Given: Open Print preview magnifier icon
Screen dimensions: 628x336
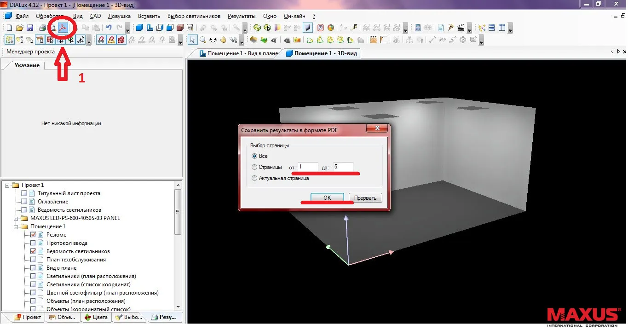Looking at the screenshot, I should [x=53, y=28].
